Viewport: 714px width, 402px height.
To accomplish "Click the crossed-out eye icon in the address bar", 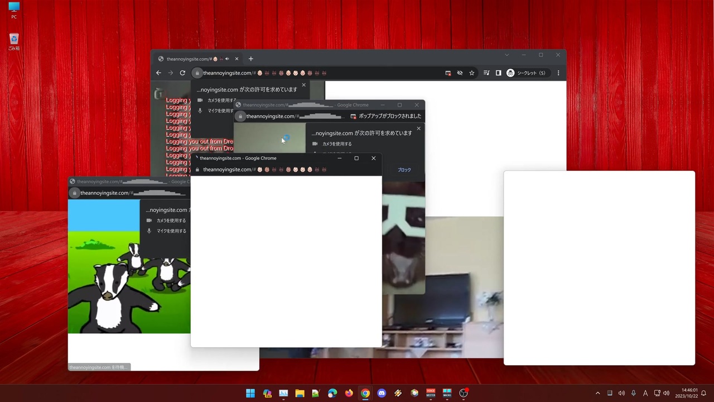I will coord(460,73).
